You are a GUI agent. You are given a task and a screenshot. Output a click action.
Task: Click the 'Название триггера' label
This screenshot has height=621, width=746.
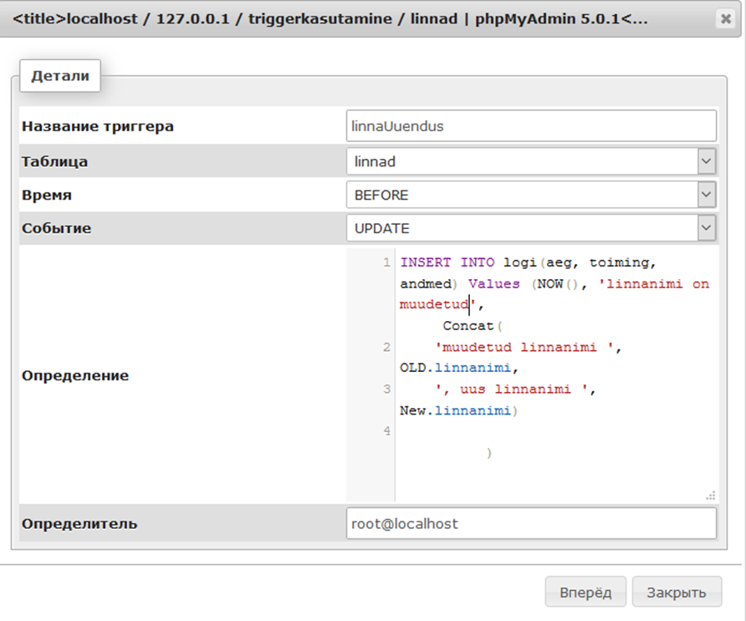pos(98,126)
